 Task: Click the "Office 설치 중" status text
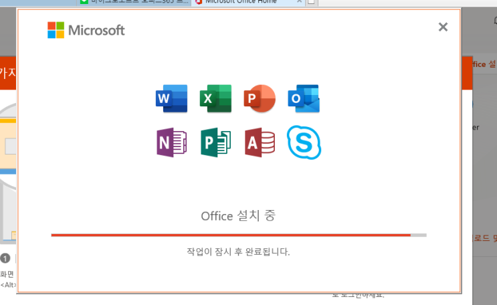pyautogui.click(x=238, y=216)
